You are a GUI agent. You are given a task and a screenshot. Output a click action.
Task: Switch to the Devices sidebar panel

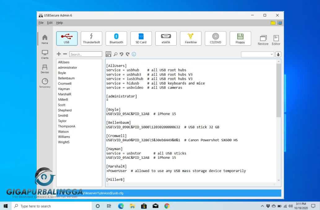[44, 69]
